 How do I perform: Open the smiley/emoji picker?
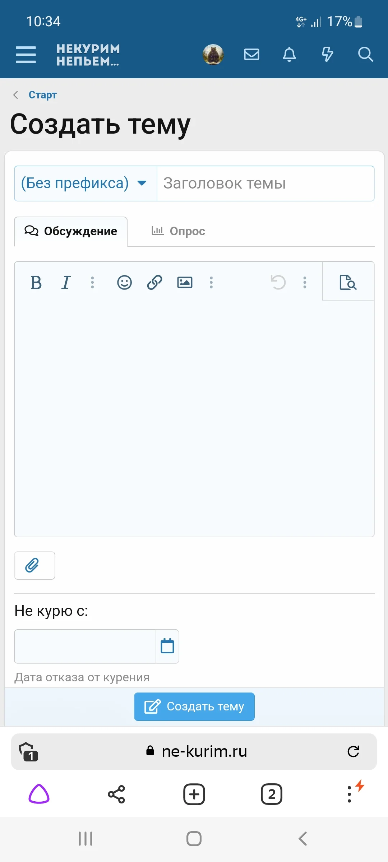(124, 282)
